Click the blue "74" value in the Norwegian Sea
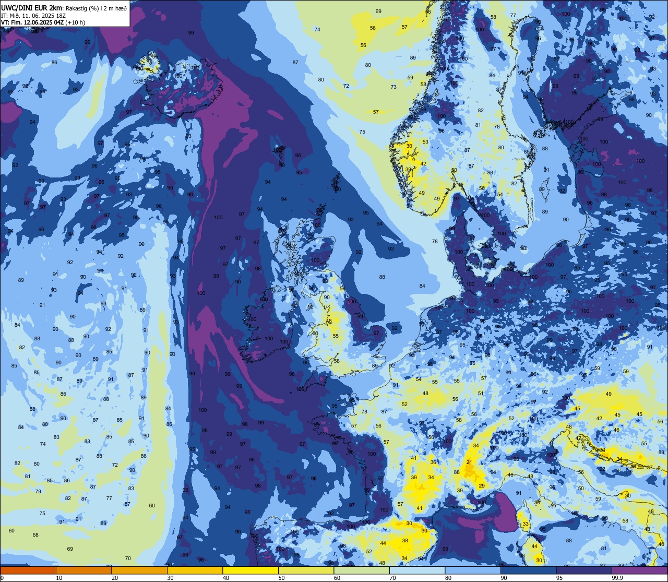 pyautogui.click(x=317, y=30)
